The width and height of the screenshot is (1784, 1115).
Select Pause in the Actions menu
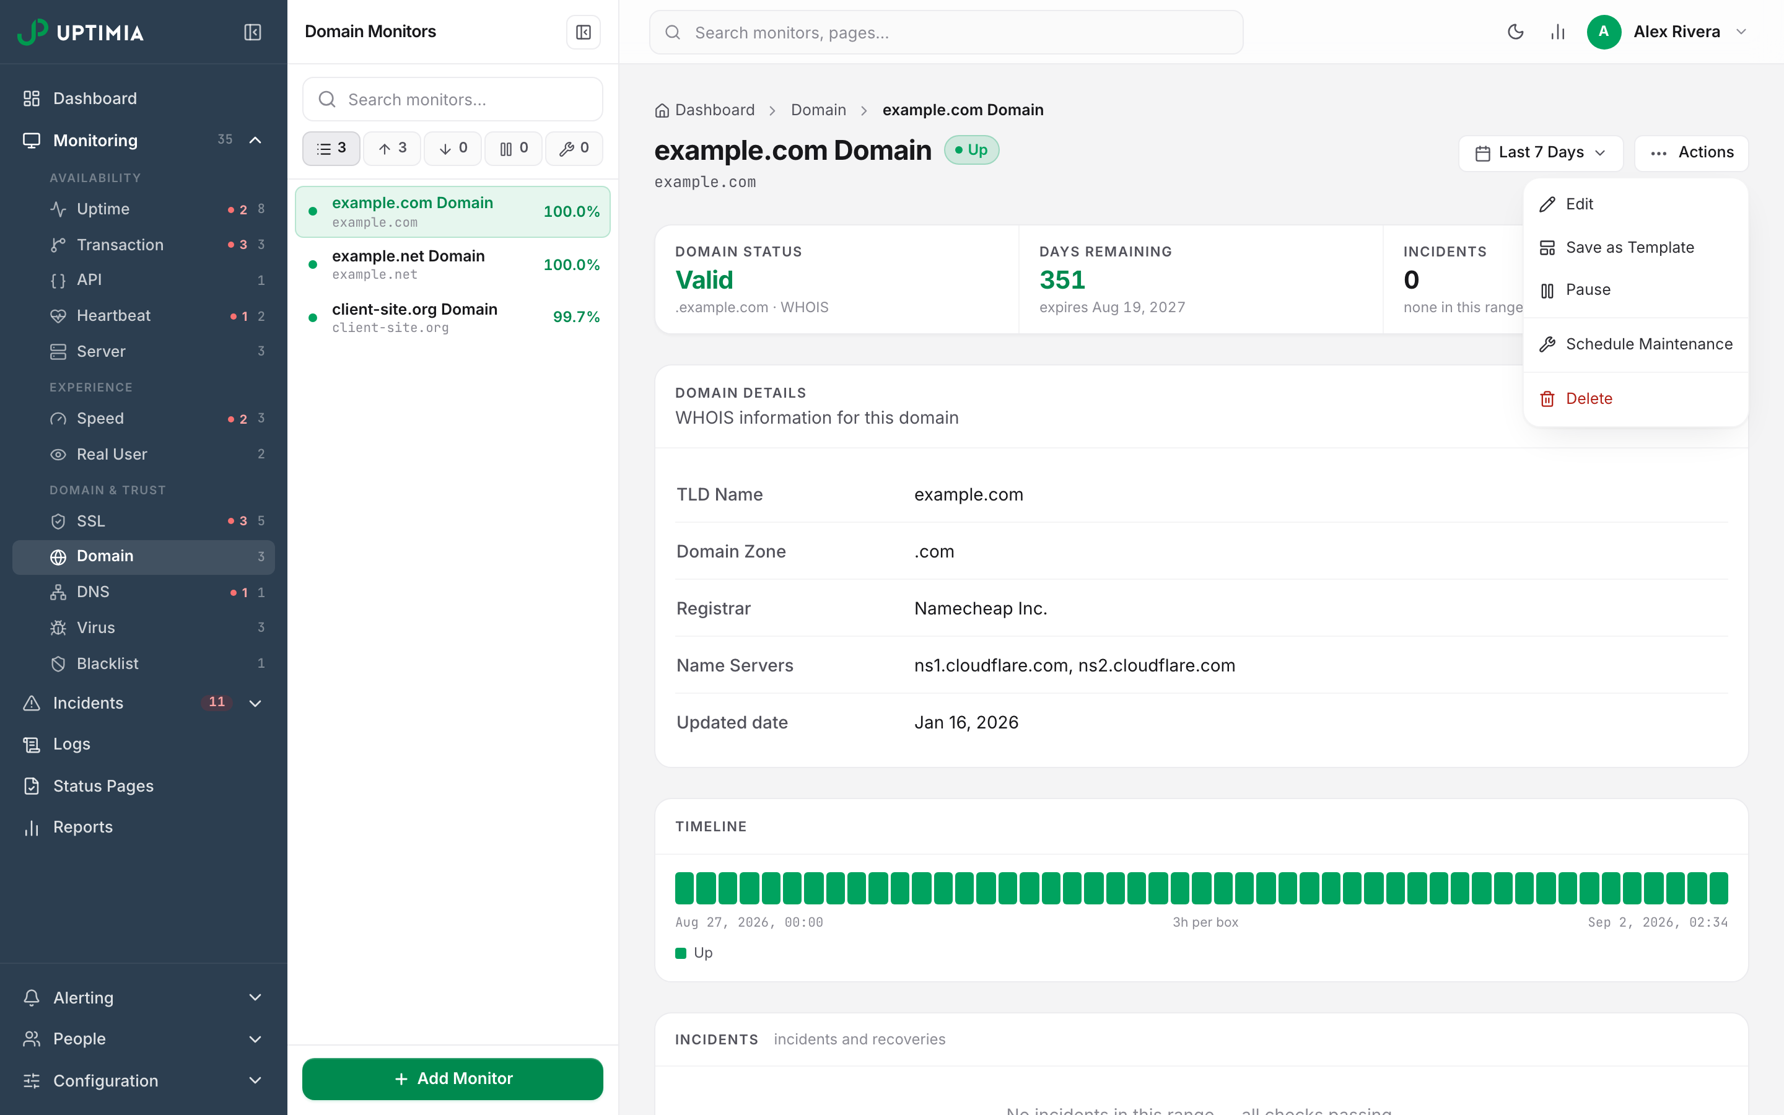coord(1635,290)
